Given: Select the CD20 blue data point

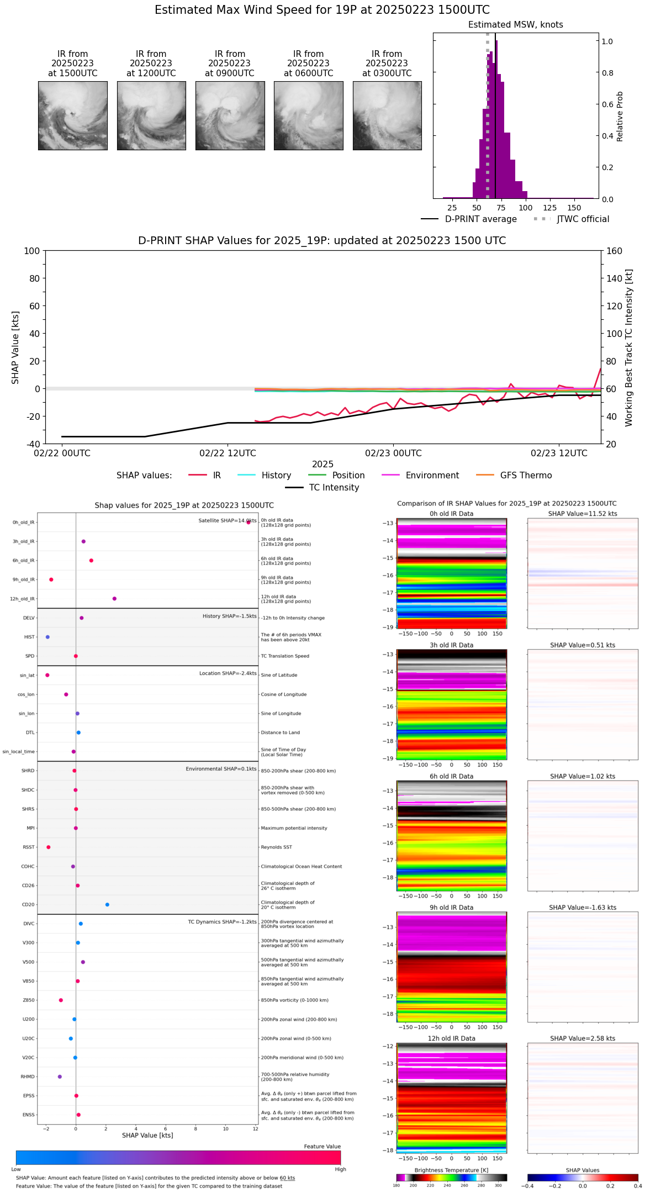Looking at the screenshot, I should pos(107,904).
